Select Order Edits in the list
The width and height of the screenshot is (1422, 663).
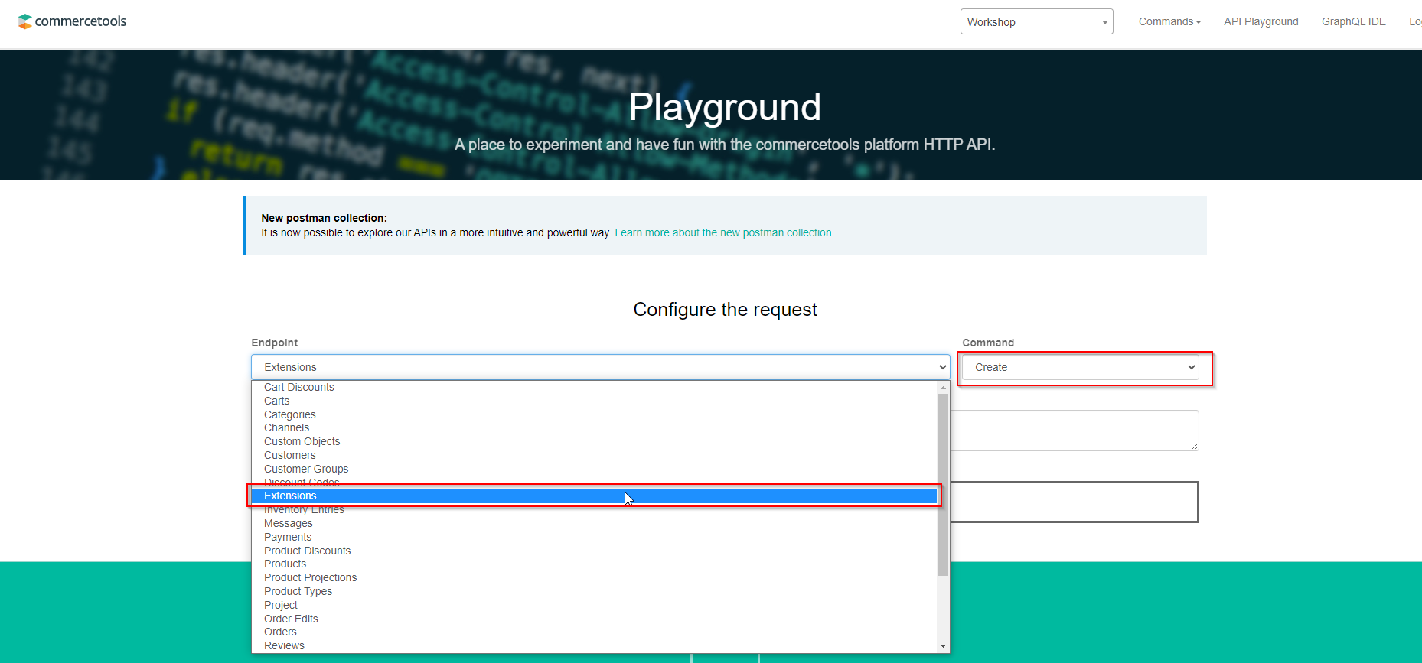(291, 619)
